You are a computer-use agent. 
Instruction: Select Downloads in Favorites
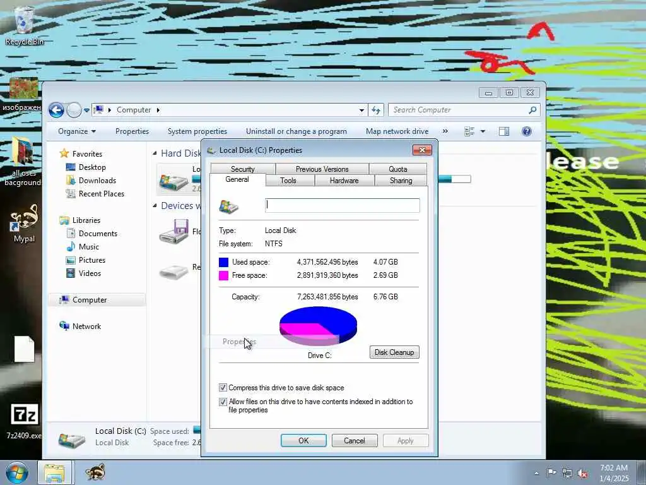pyautogui.click(x=97, y=180)
